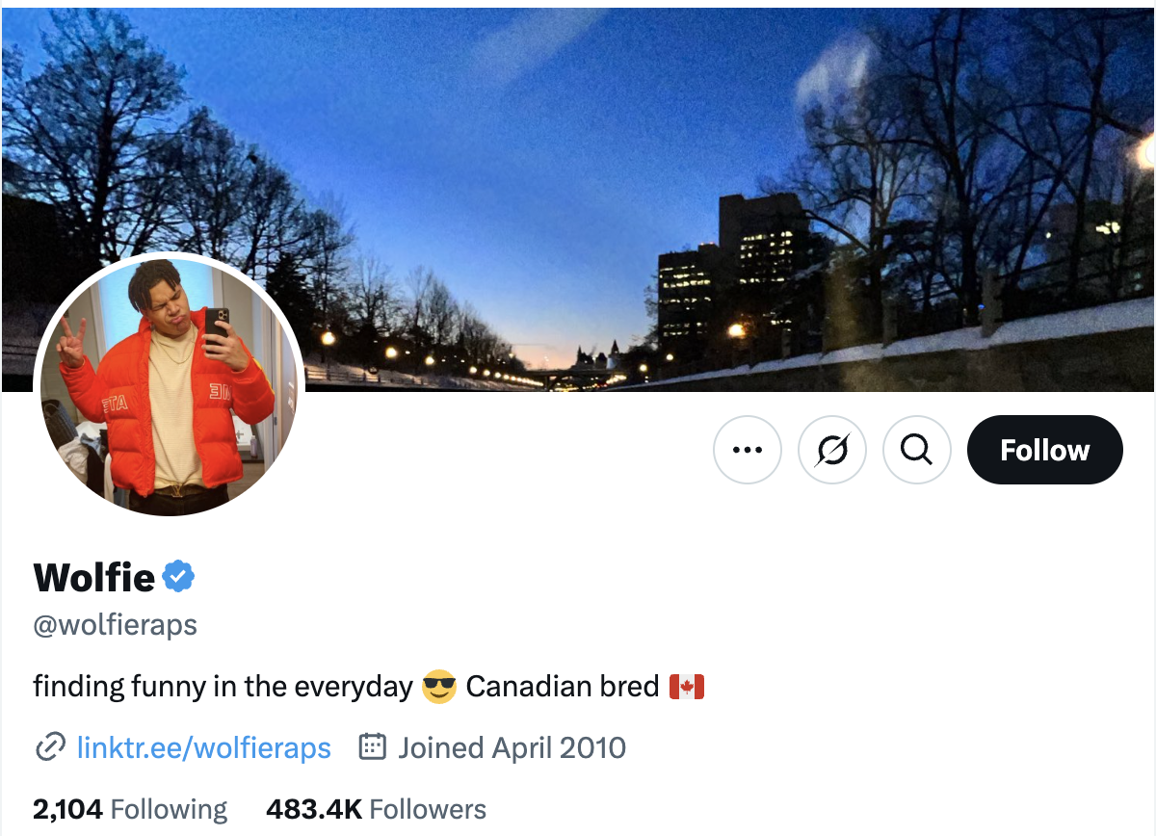Click the @wolfieraps handle
Screen dimensions: 1156x836
click(115, 625)
